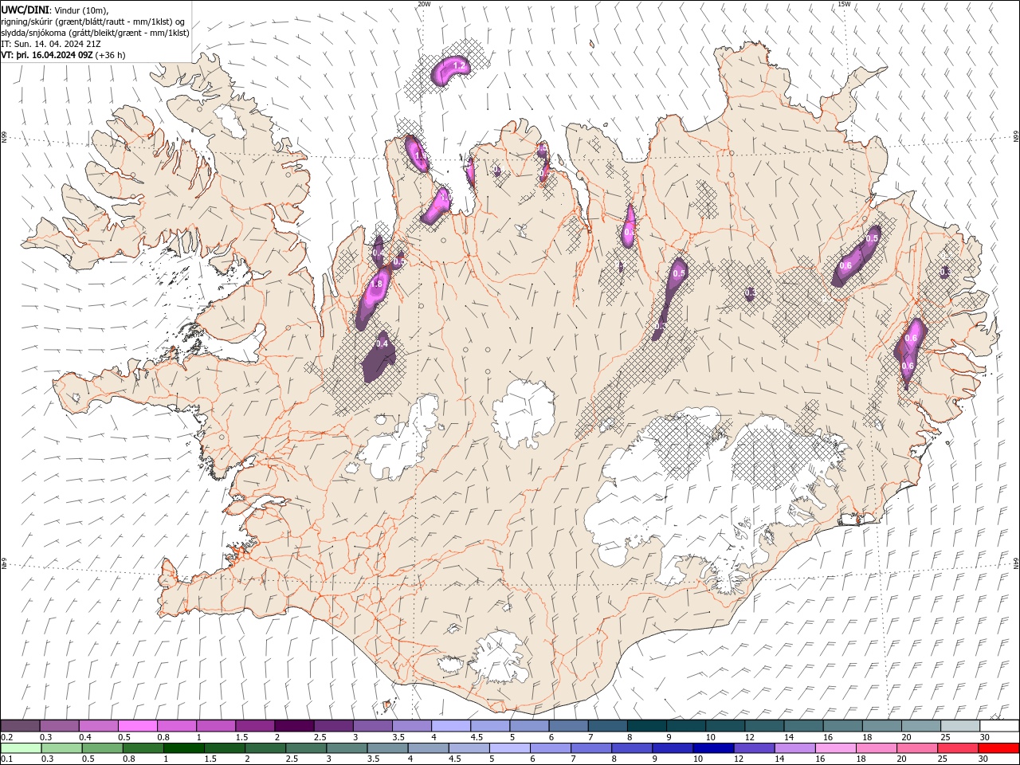Image resolution: width=1020 pixels, height=765 pixels.
Task: Choose the 0.8 swatch in top legend row
Action: point(177,726)
